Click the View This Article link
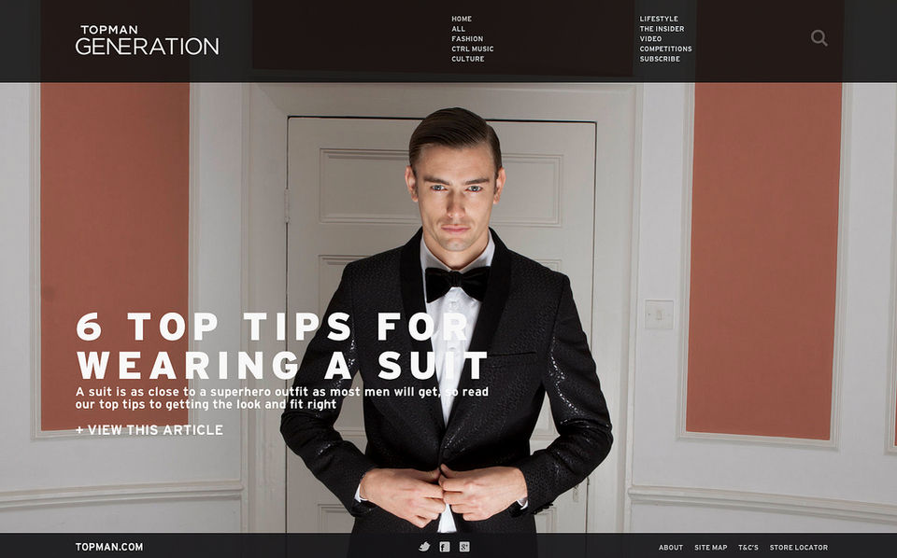Viewport: 897px width, 558px height. click(149, 429)
